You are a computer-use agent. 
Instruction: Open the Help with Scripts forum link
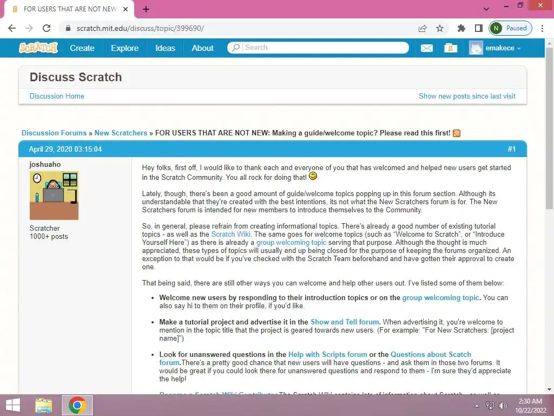click(x=327, y=355)
